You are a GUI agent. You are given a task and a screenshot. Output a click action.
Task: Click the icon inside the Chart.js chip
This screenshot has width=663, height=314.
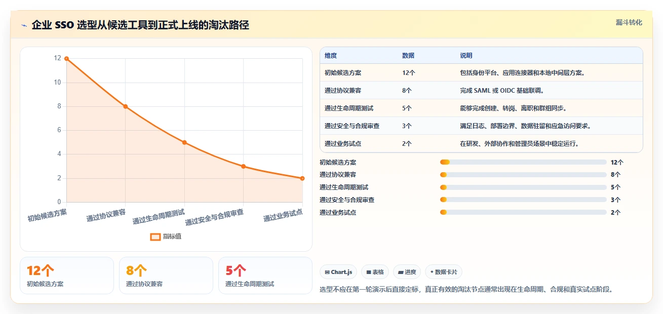(327, 272)
